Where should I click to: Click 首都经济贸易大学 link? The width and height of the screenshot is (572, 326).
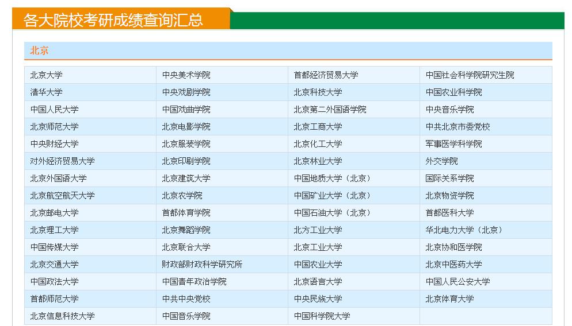(326, 75)
